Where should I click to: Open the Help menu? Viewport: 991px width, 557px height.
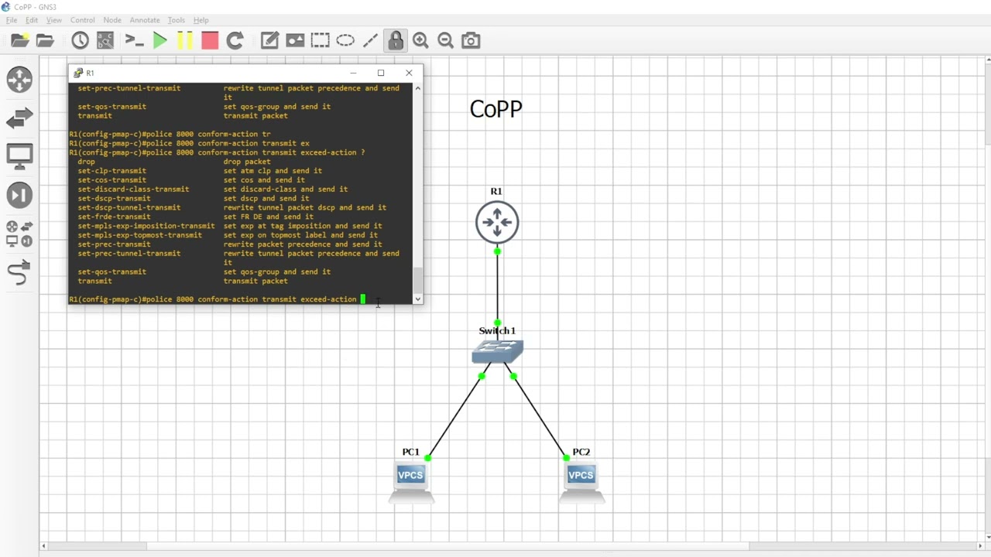coord(201,20)
